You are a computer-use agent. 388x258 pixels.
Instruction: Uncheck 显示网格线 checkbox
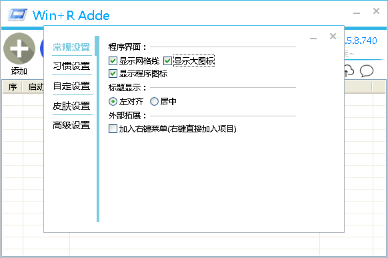[x=113, y=61]
